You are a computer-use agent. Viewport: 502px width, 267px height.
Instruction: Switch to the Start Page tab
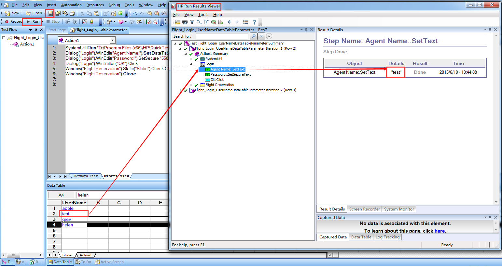pos(57,30)
